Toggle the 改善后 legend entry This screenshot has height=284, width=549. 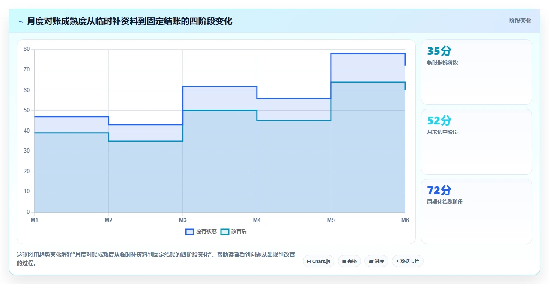pos(233,231)
